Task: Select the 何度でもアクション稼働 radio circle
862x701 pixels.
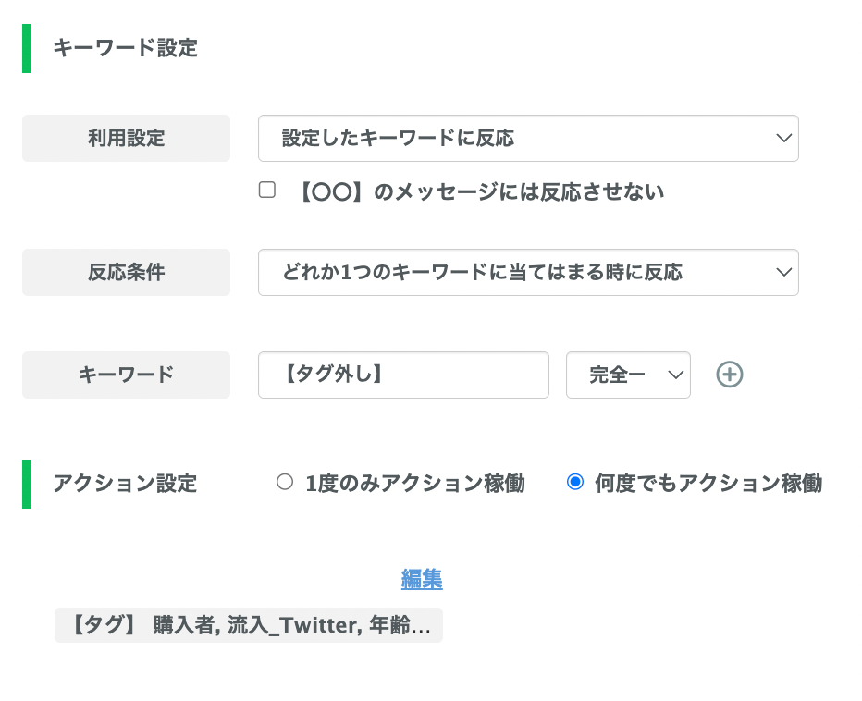Action: (575, 482)
